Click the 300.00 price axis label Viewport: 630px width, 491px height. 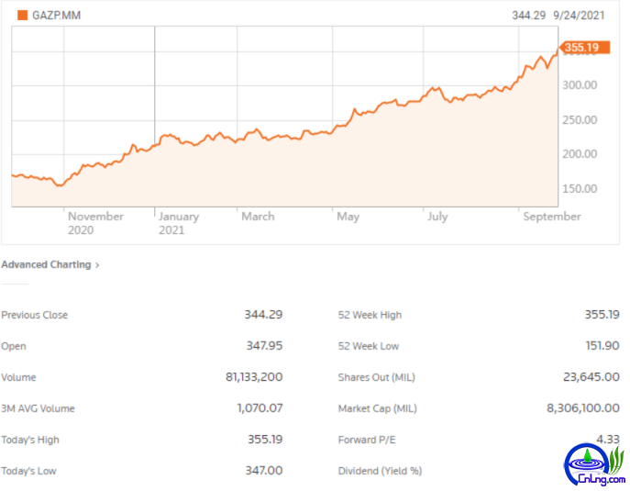[580, 85]
